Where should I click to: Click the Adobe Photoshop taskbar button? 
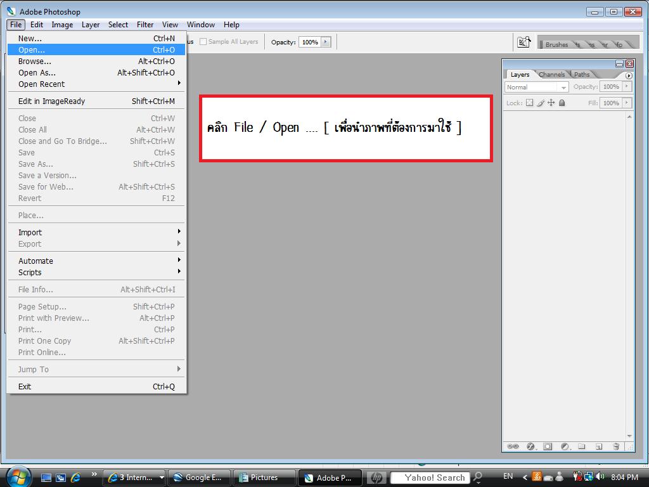click(x=330, y=477)
